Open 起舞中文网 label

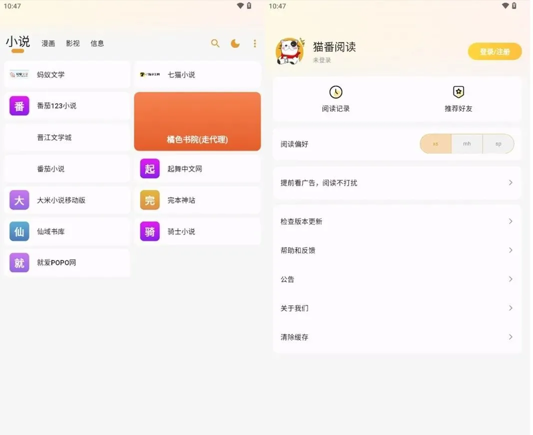coord(185,169)
